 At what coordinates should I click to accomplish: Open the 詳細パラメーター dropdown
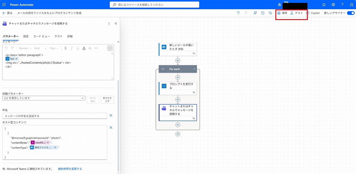[44, 98]
